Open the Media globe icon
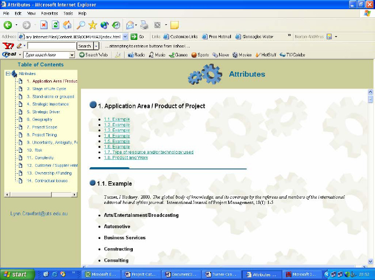Viewport: 375px width, 280px height. tap(104, 25)
